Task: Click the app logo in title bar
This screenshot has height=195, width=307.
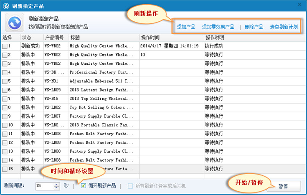Action: [x=6, y=5]
